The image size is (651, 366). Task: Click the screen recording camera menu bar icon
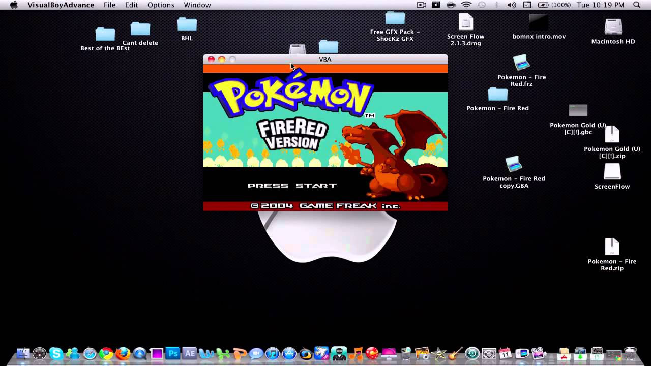coord(422,5)
